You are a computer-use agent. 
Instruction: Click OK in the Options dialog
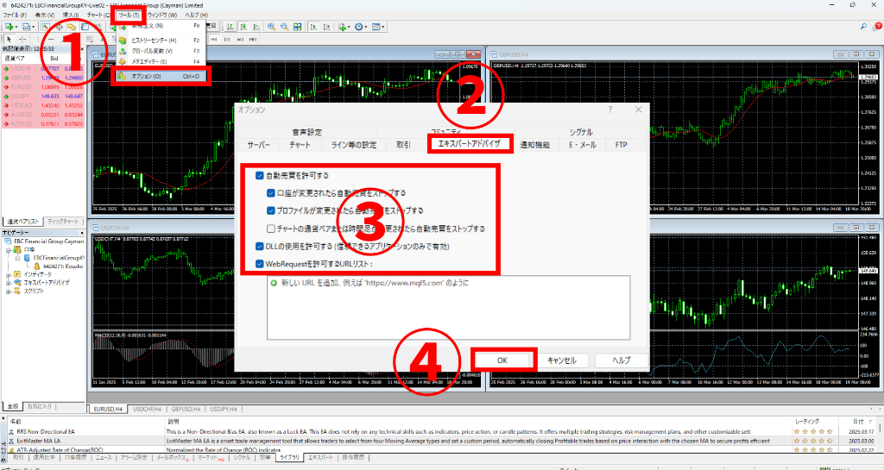pyautogui.click(x=502, y=360)
